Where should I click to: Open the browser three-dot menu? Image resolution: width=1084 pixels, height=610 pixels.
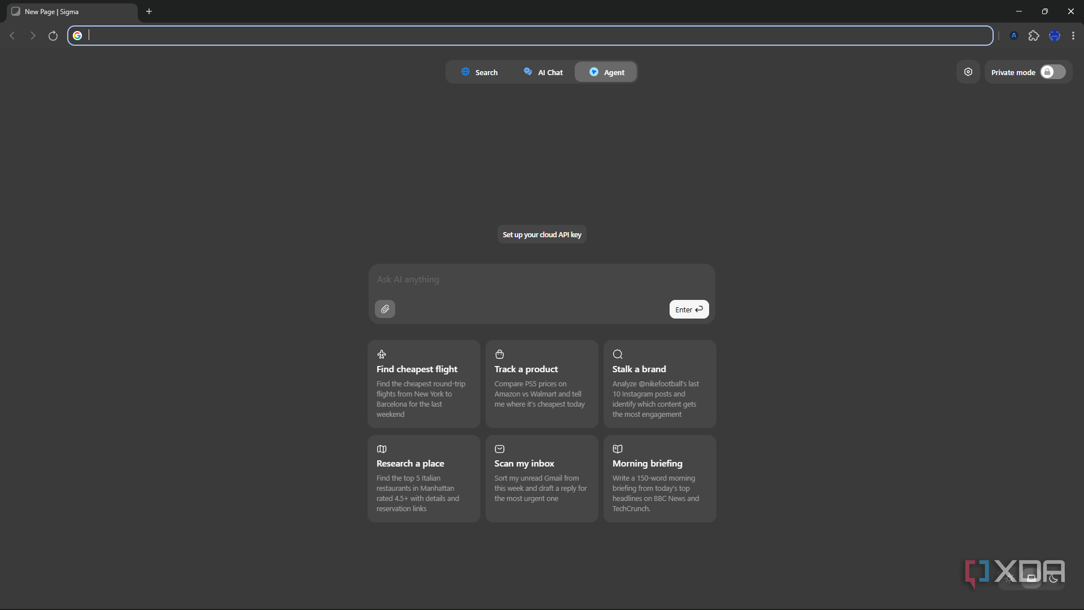tap(1073, 36)
